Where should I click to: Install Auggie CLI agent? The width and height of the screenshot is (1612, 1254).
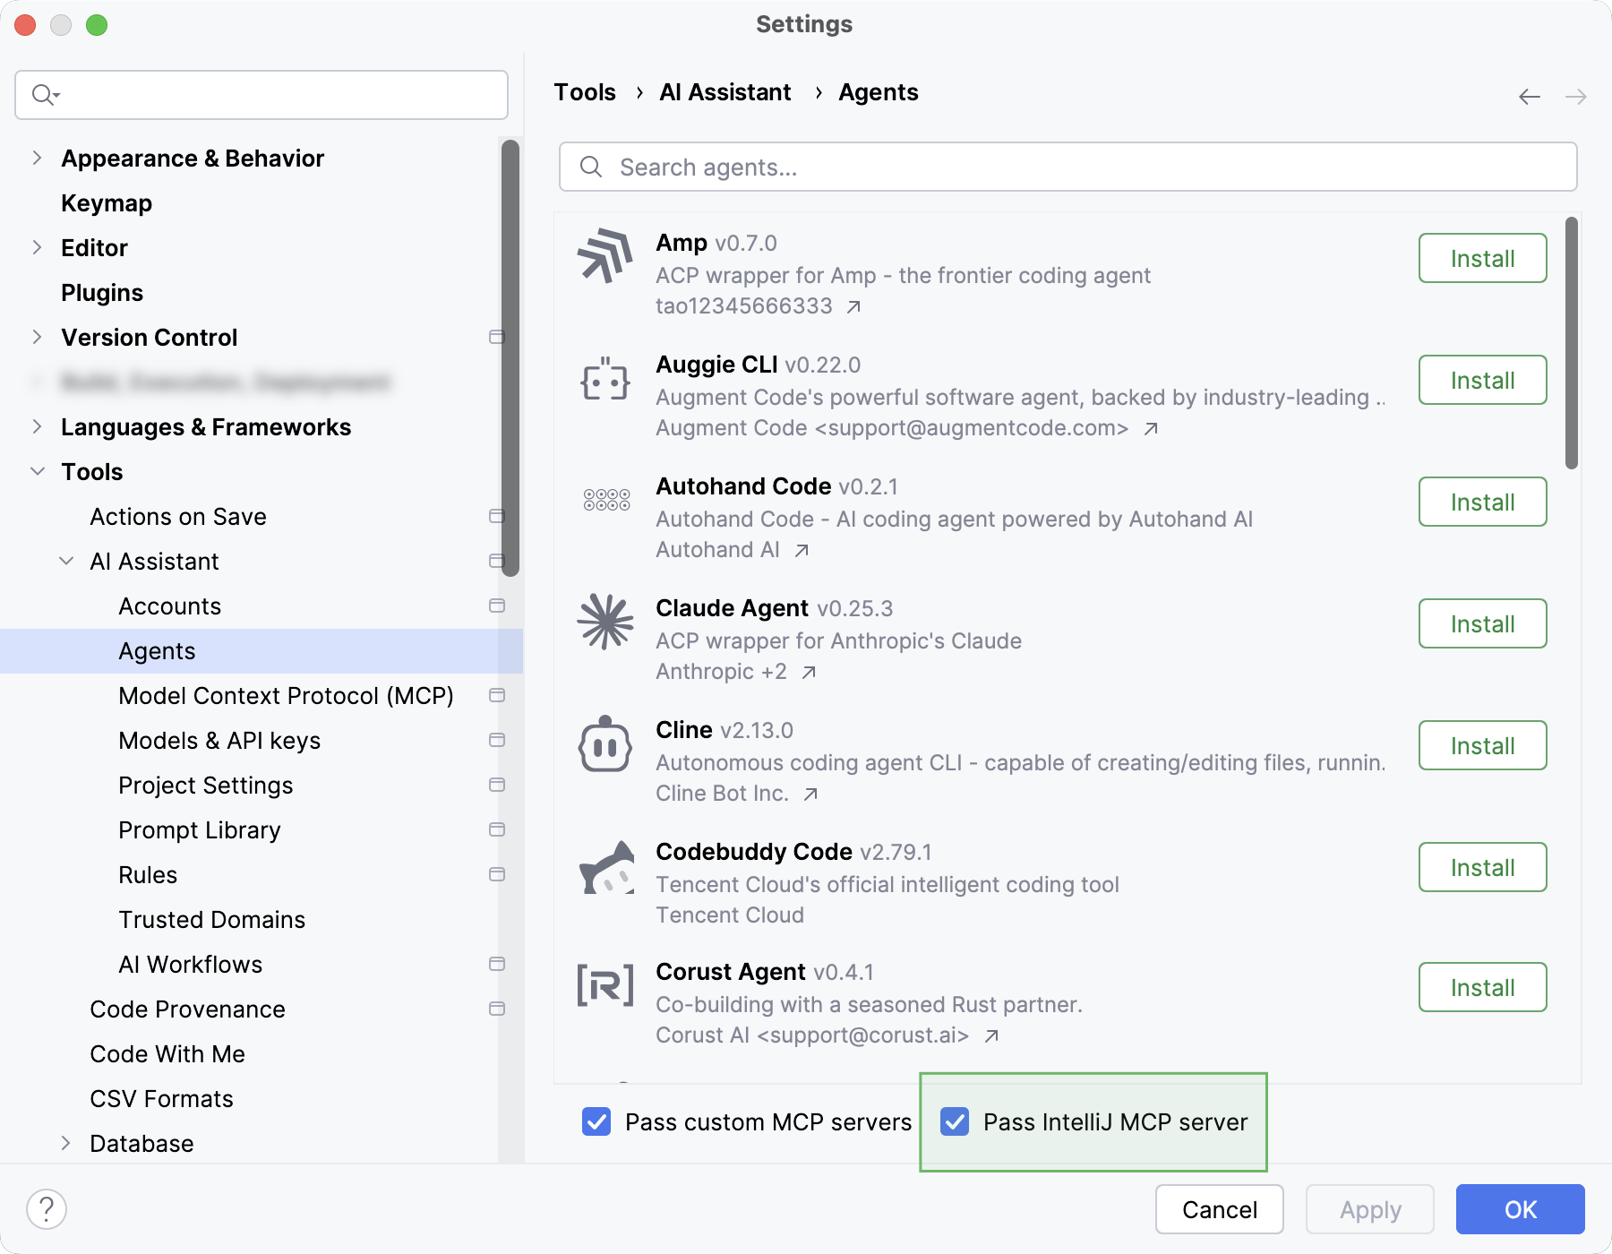coord(1482,380)
